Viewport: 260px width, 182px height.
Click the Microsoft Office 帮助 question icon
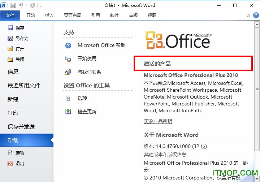coord(68,45)
